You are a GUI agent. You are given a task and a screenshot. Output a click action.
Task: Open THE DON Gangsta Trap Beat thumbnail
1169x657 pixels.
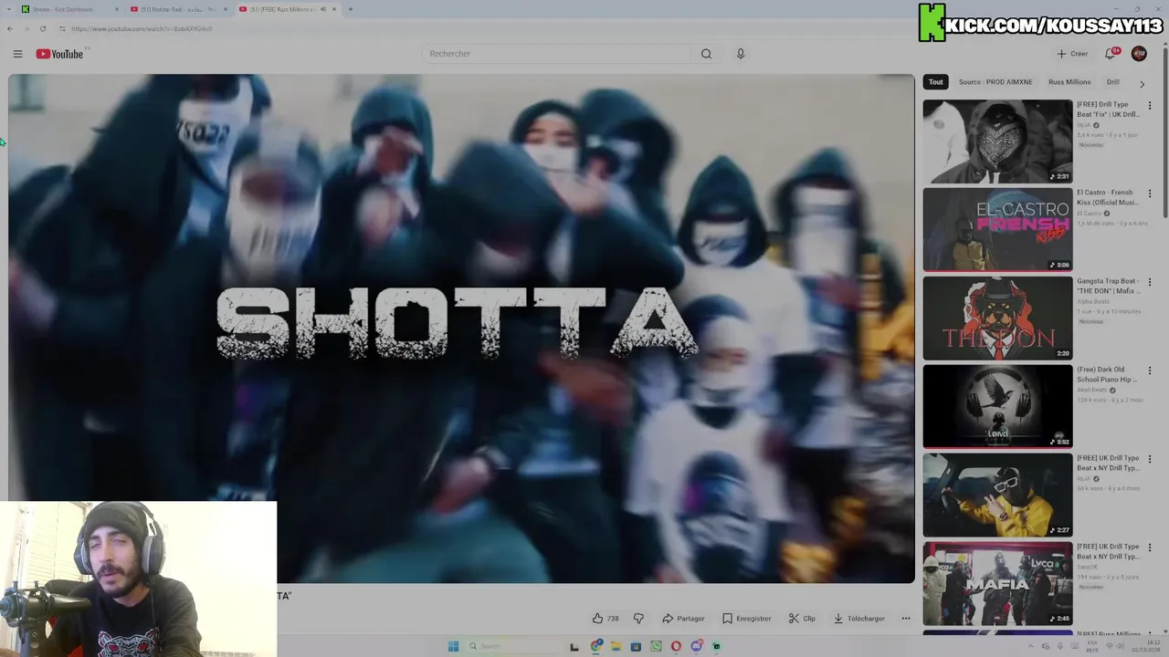coord(997,318)
